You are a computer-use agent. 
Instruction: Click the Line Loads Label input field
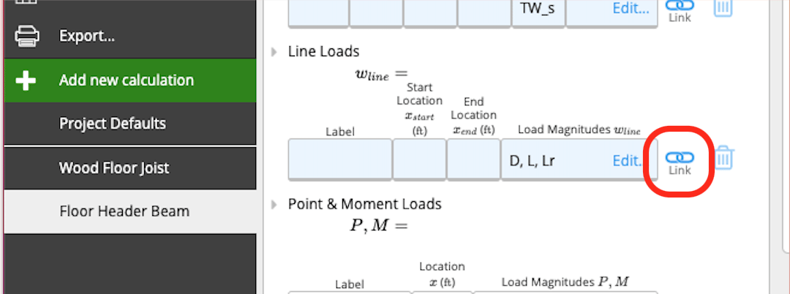point(340,160)
